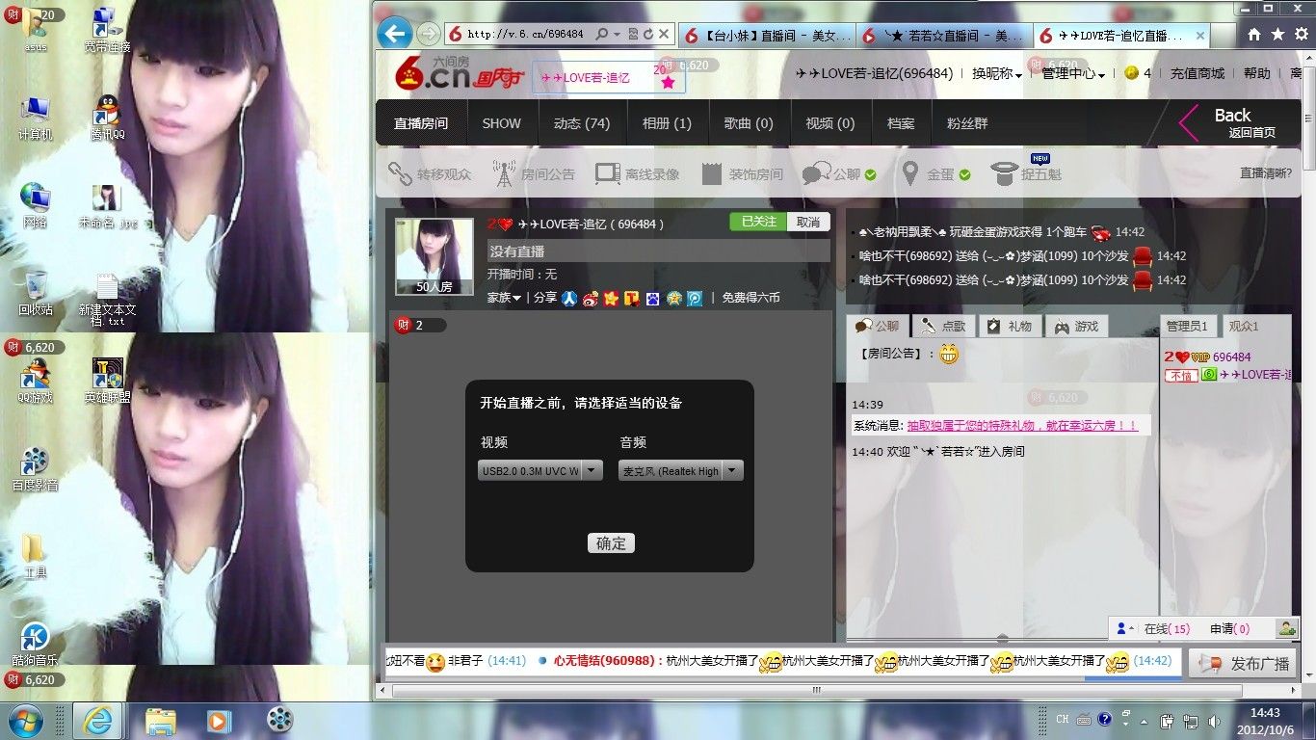Click the host avatar thumbnail 50人房
The image size is (1316, 740).
tap(434, 256)
